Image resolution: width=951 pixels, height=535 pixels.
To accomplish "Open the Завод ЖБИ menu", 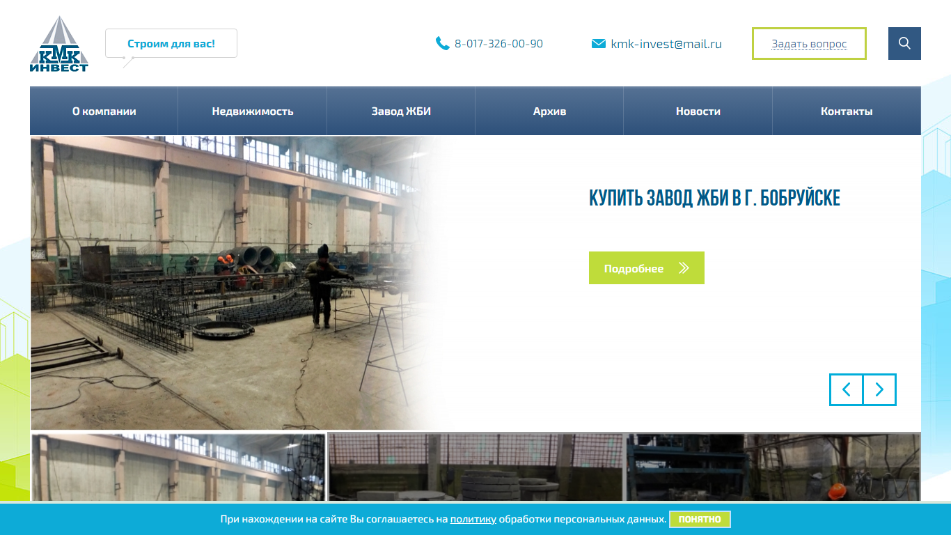I will 401,111.
